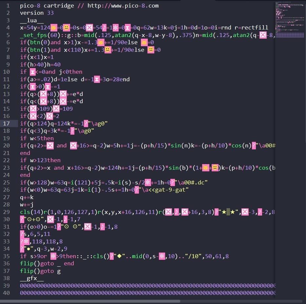Click 'r=rectfill' on line 4
The image size is (306, 304).
pyautogui.click(x=251, y=28)
